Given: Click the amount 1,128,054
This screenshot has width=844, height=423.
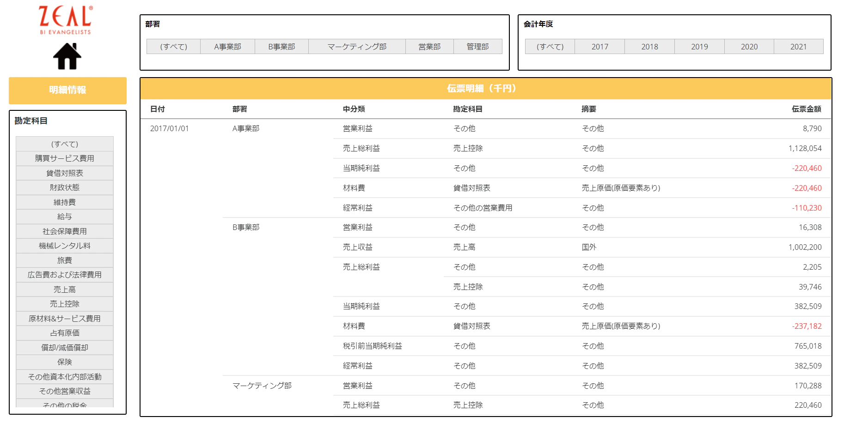Looking at the screenshot, I should 805,148.
